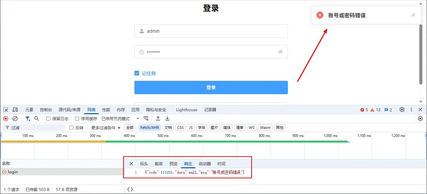Filter requests by 其他
Screen dimensions: 427x194
pos(280,128)
